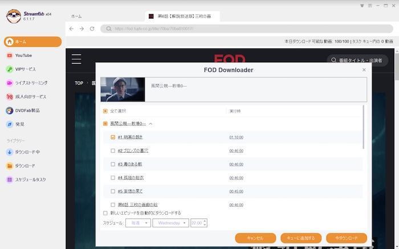Check 第6話 三枚の画廊の絵 checkbox
Screen dimensions: 399x249
tap(113, 205)
